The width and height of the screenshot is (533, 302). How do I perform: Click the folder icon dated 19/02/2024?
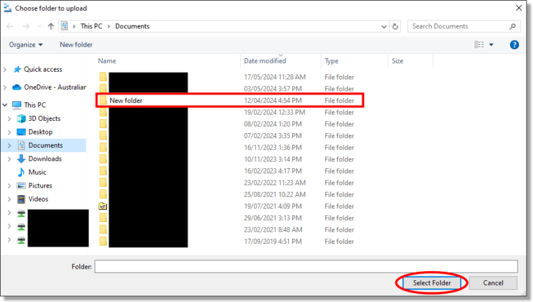[x=103, y=112]
